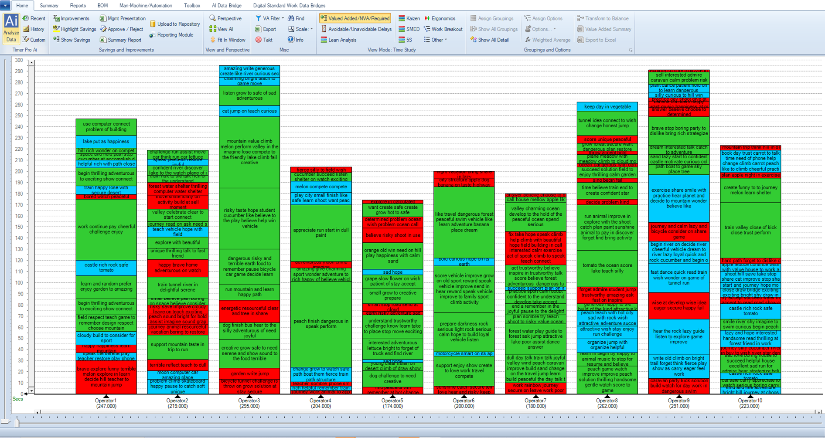Open the Scale dropdown menu
Viewport: 825px width, 438px height.
coord(301,29)
